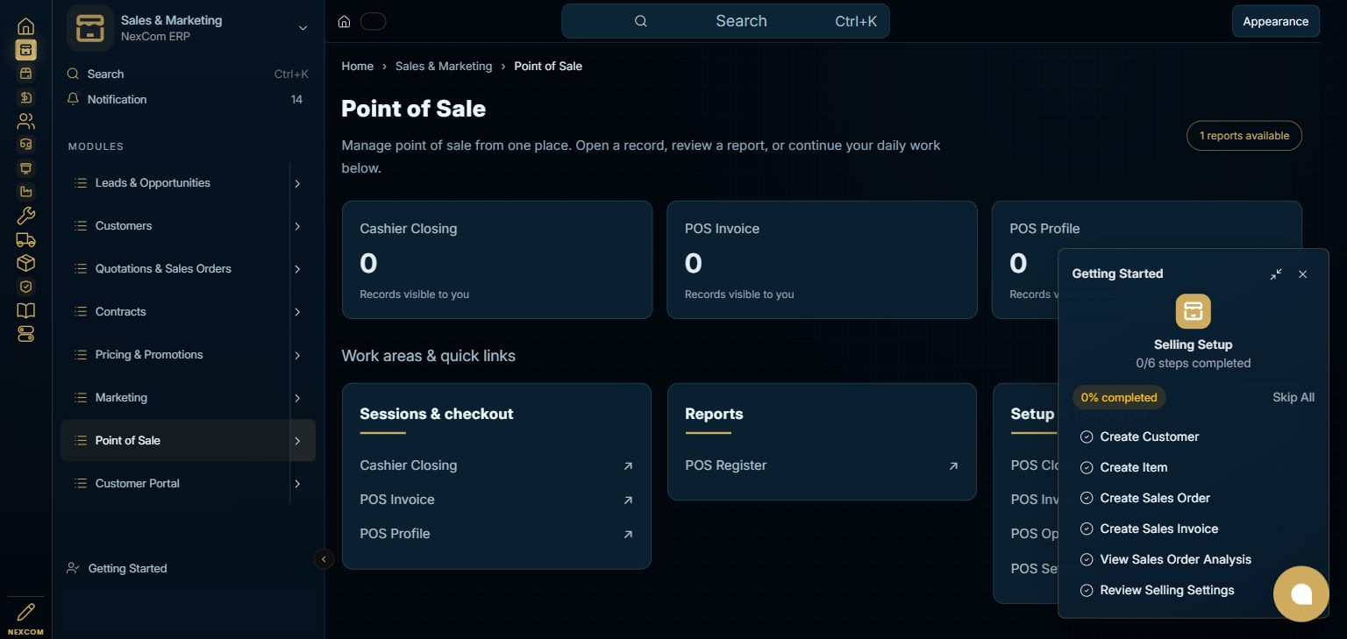The image size is (1347, 639).
Task: Open the Customer Portal module label
Action: [138, 484]
